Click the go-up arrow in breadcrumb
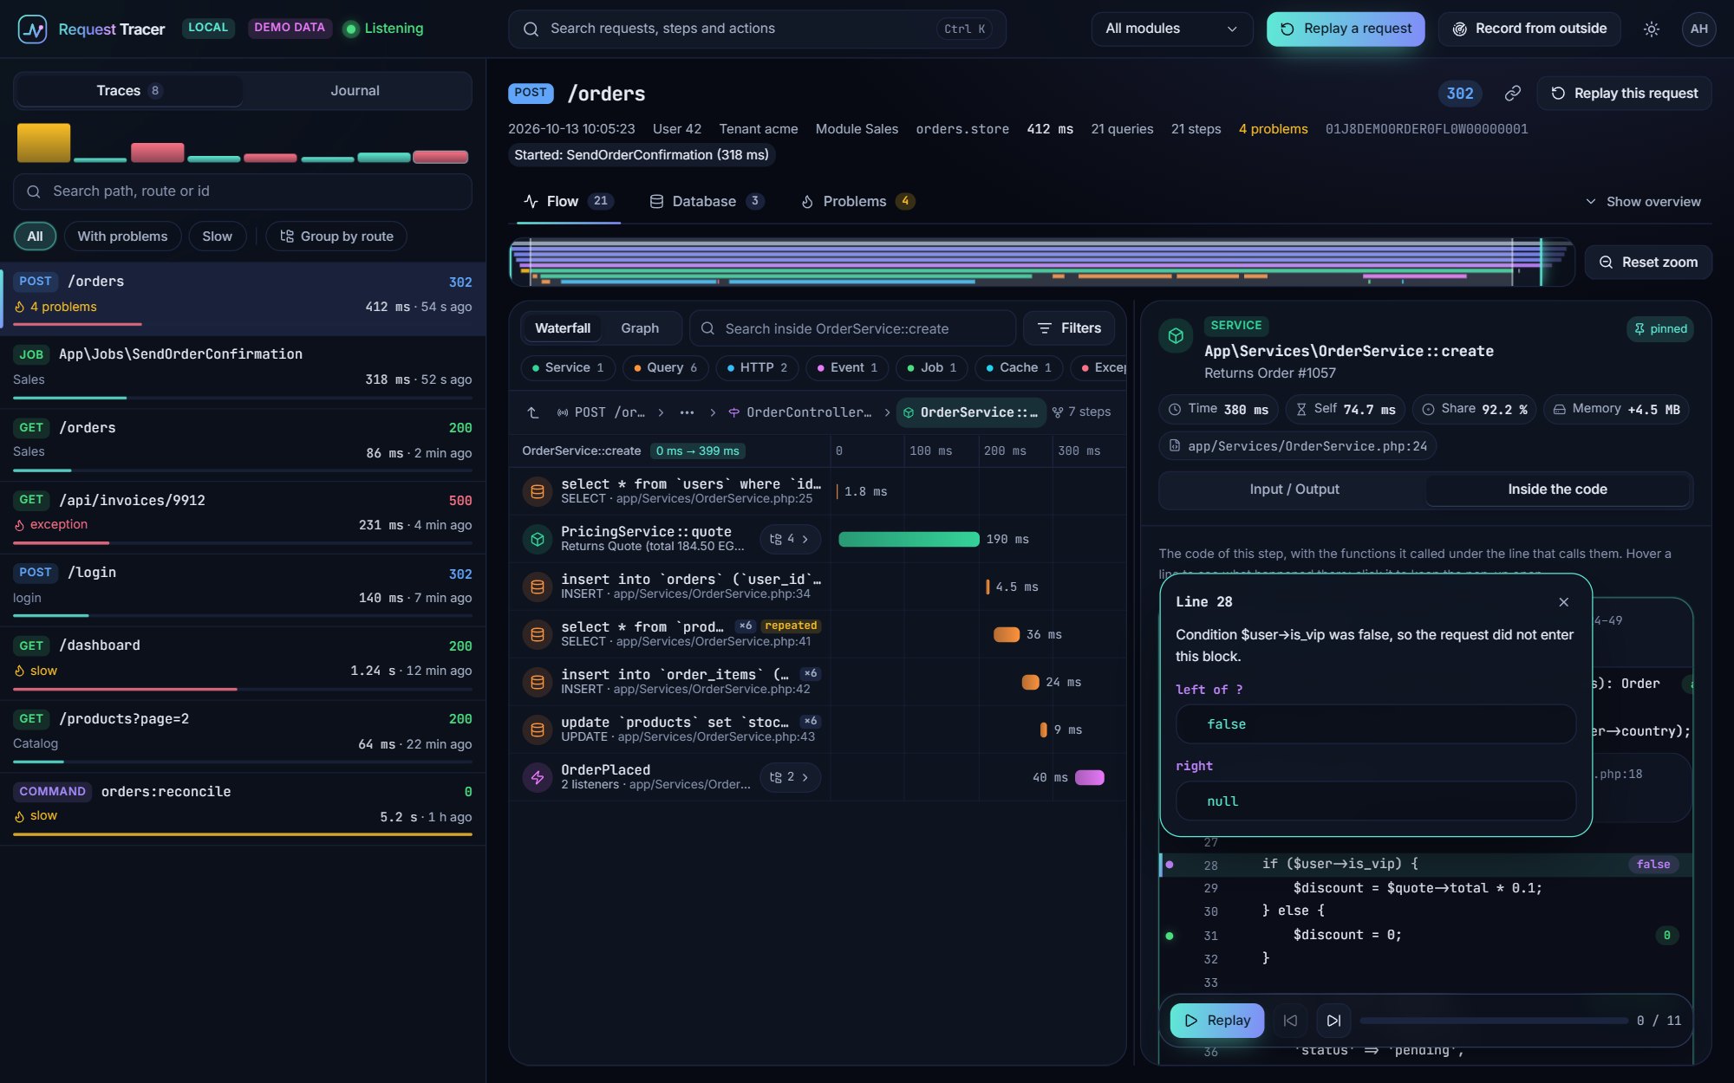Screen dimensions: 1734x1083 tap(533, 412)
